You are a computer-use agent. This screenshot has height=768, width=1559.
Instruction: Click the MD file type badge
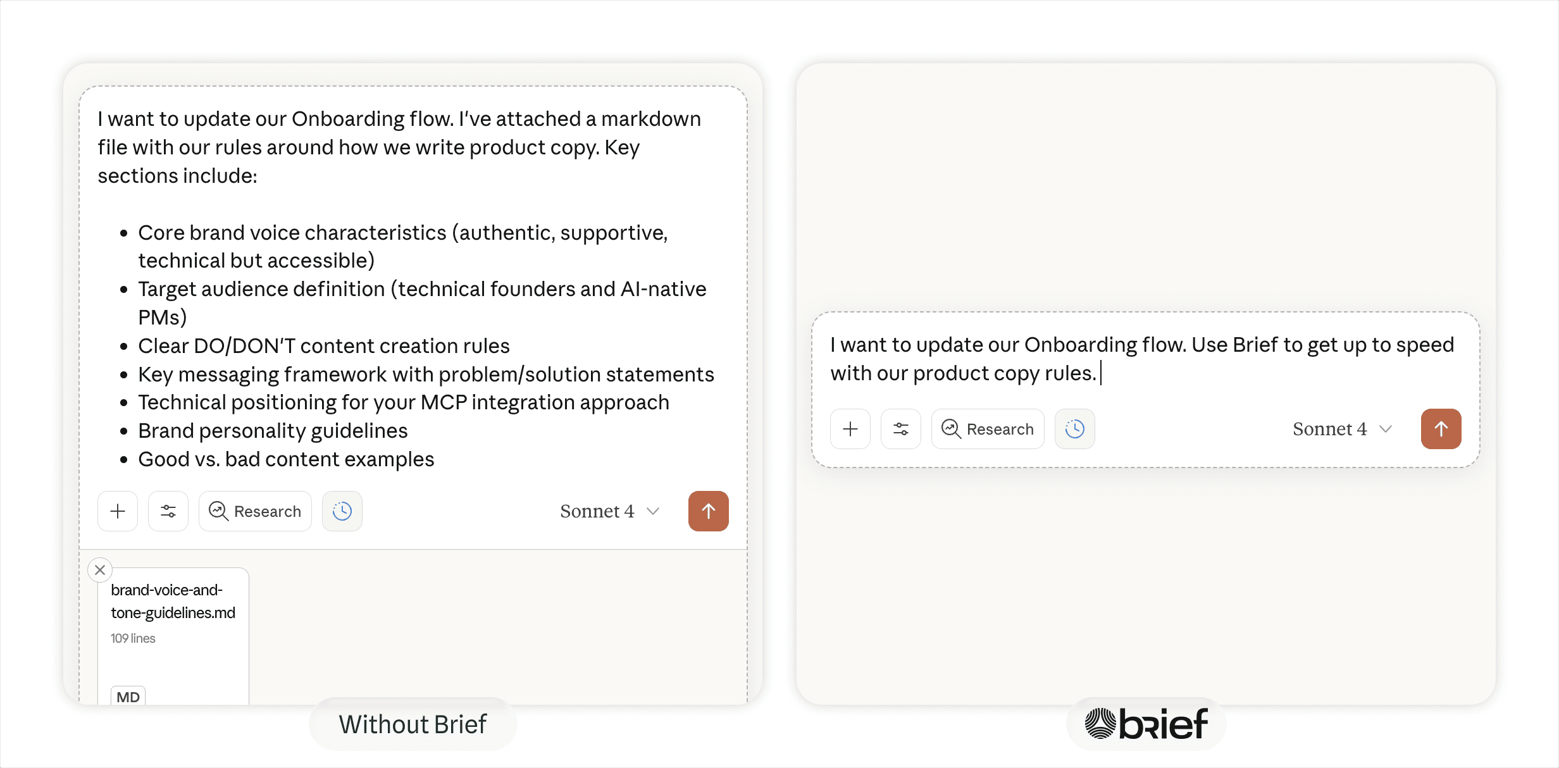(128, 697)
